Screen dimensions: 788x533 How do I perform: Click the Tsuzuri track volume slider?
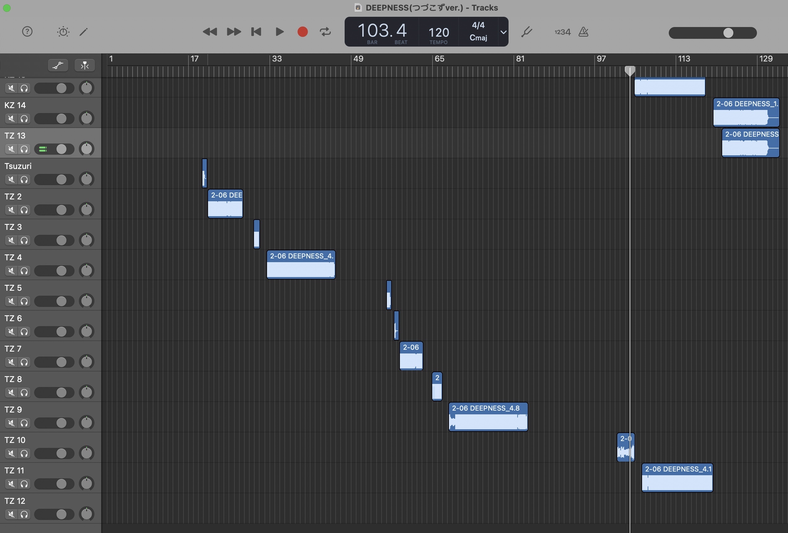(x=54, y=180)
